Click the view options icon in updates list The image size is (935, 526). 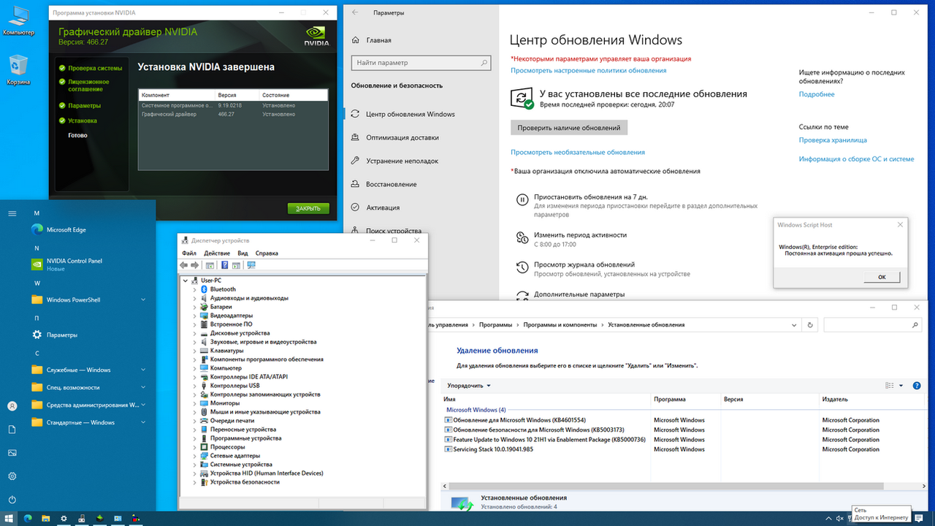[890, 386]
